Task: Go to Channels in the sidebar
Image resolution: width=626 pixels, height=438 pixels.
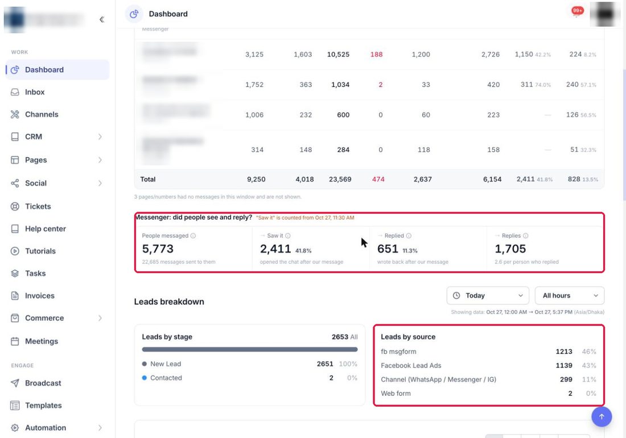Action: [x=57, y=114]
